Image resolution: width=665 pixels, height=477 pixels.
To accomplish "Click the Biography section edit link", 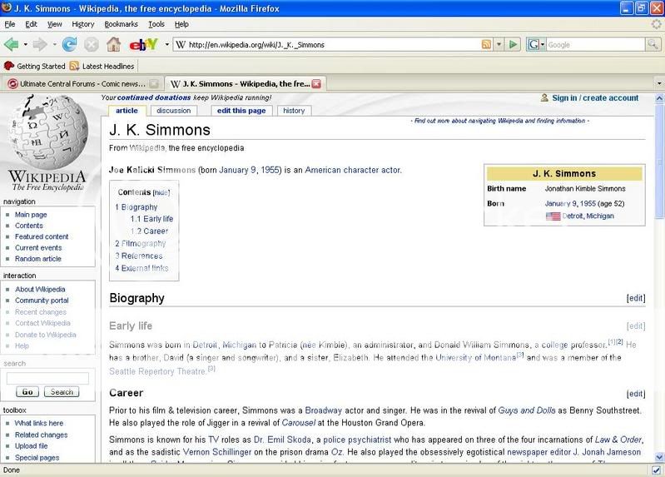I will click(636, 298).
